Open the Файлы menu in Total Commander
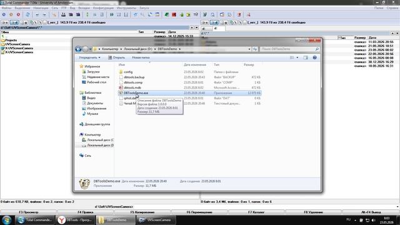Viewport: 400px width, 225px height. click(x=7, y=8)
